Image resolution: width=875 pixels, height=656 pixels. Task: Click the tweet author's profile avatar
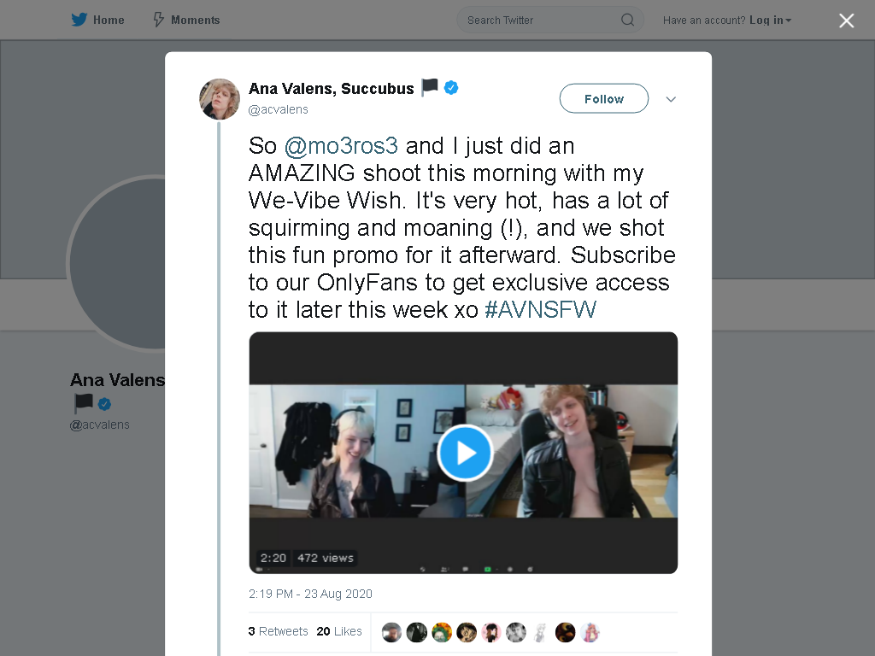point(220,99)
